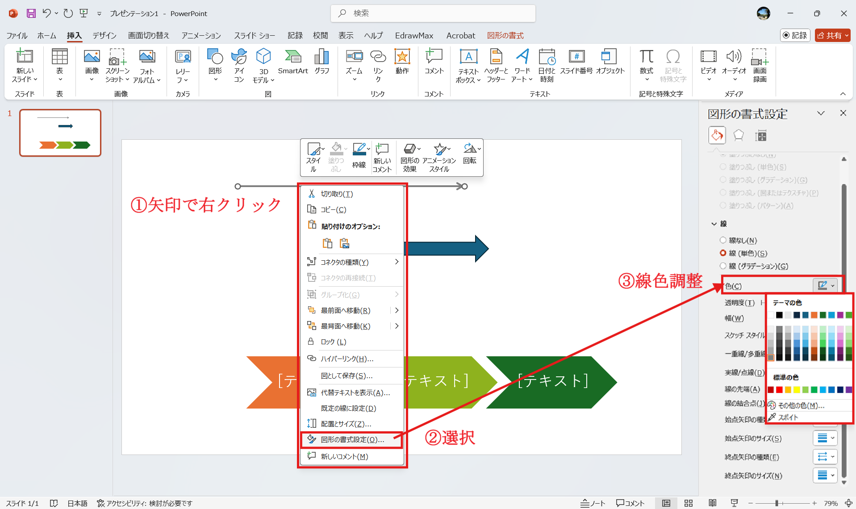This screenshot has height=509, width=856.
Task: Click 枠線 in the mini toolbar
Action: click(x=359, y=156)
